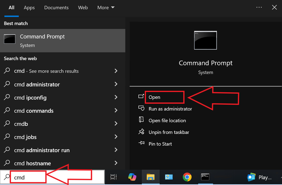Expand chevron beside cmd ipconfig
The width and height of the screenshot is (282, 185).
click(116, 97)
